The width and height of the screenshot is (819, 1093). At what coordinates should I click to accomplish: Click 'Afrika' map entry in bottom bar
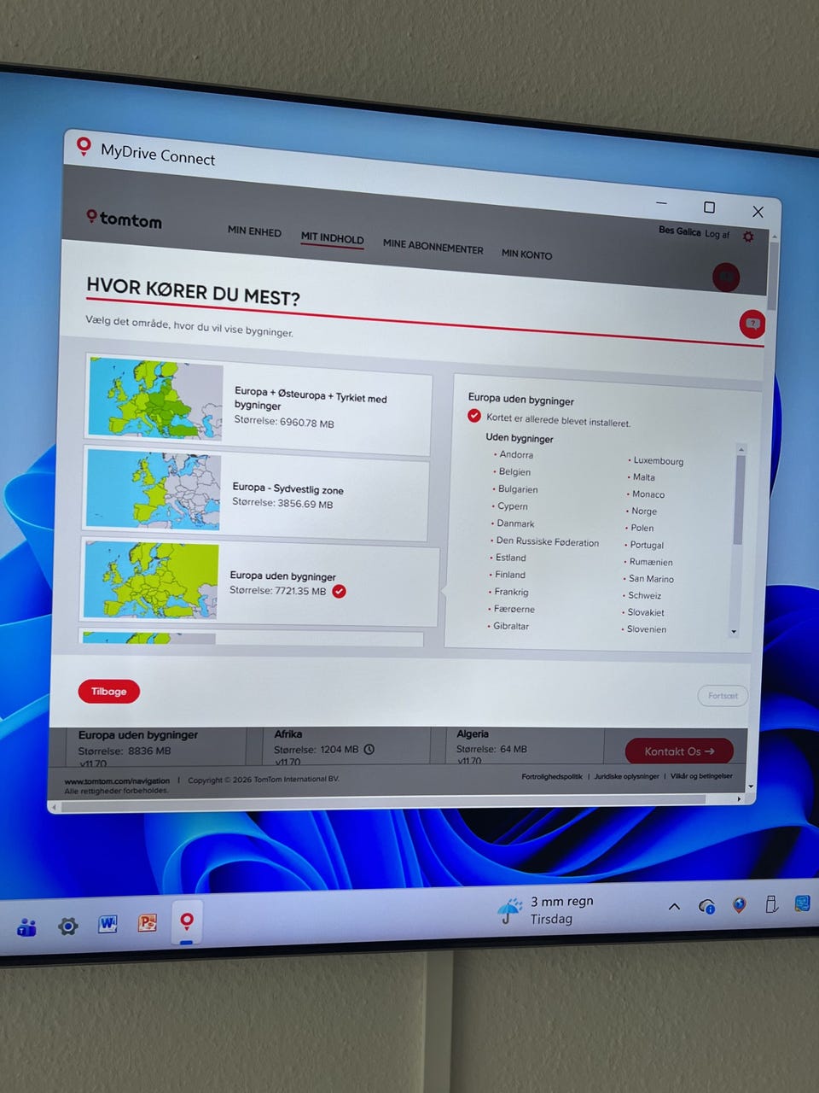[288, 734]
